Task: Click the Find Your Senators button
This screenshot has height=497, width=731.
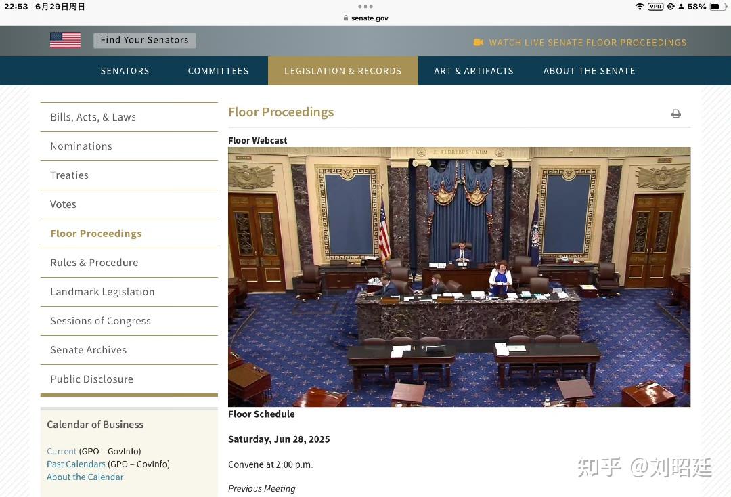Action: coord(145,40)
